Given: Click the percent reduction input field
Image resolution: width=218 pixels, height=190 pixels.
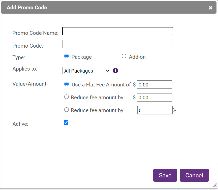Looking at the screenshot, I should click(154, 110).
